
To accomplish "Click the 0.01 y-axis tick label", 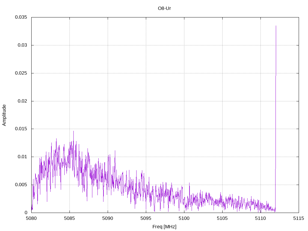I will click(x=22, y=157).
